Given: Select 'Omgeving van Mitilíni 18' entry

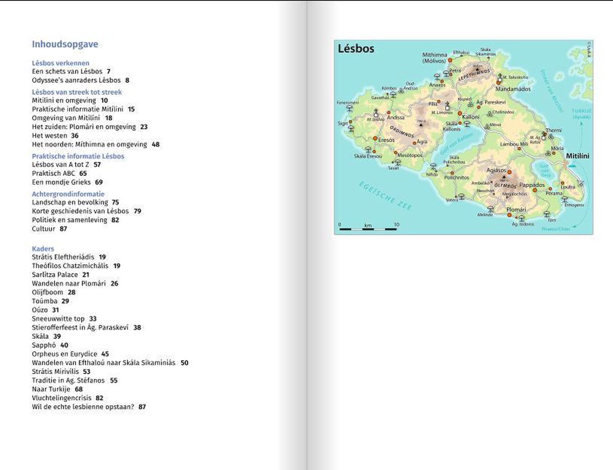Looking at the screenshot, I should coord(72,118).
